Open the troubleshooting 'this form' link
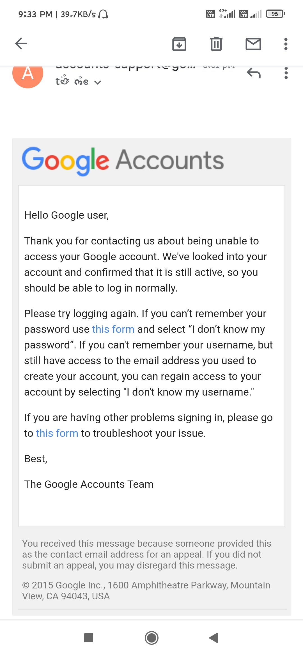The image size is (303, 656). point(56,433)
